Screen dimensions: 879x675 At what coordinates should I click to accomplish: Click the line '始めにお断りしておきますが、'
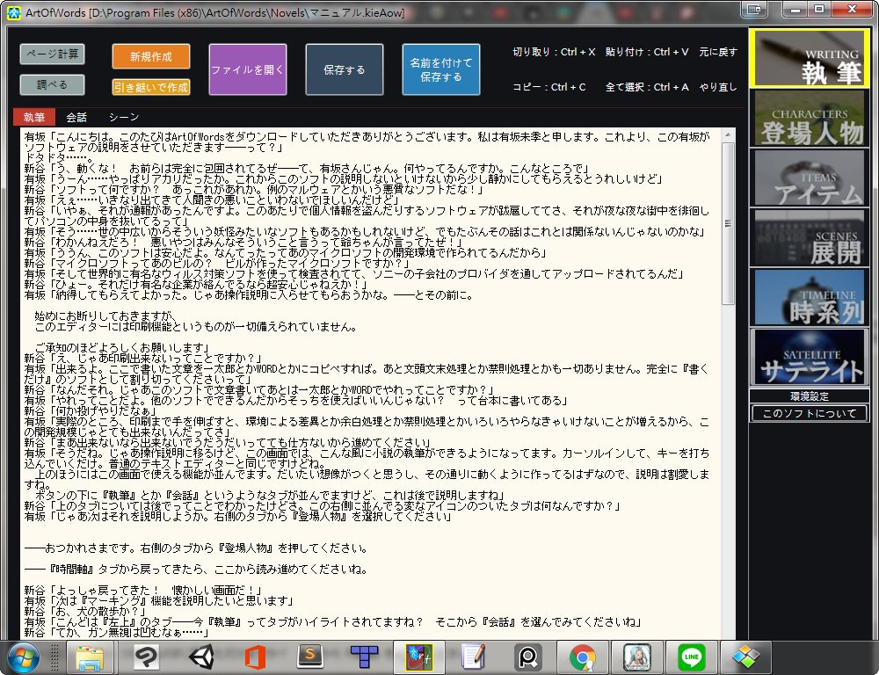point(106,316)
